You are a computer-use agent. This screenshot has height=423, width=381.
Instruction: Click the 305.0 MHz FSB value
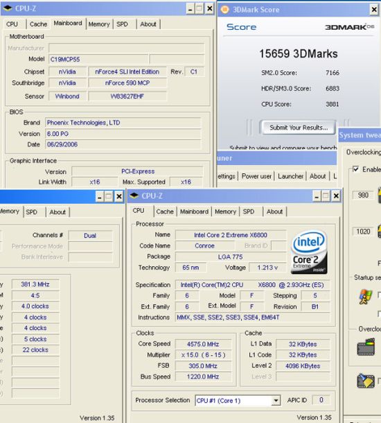[203, 366]
